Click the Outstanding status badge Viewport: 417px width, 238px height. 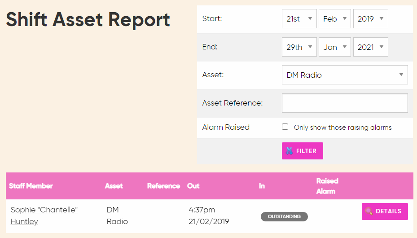pyautogui.click(x=284, y=216)
